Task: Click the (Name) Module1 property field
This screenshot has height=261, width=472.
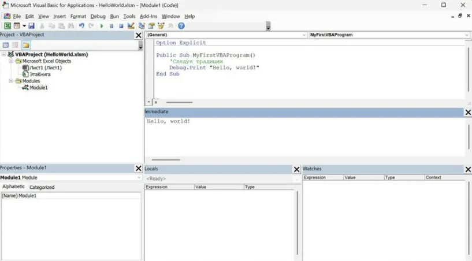Action: pos(71,196)
